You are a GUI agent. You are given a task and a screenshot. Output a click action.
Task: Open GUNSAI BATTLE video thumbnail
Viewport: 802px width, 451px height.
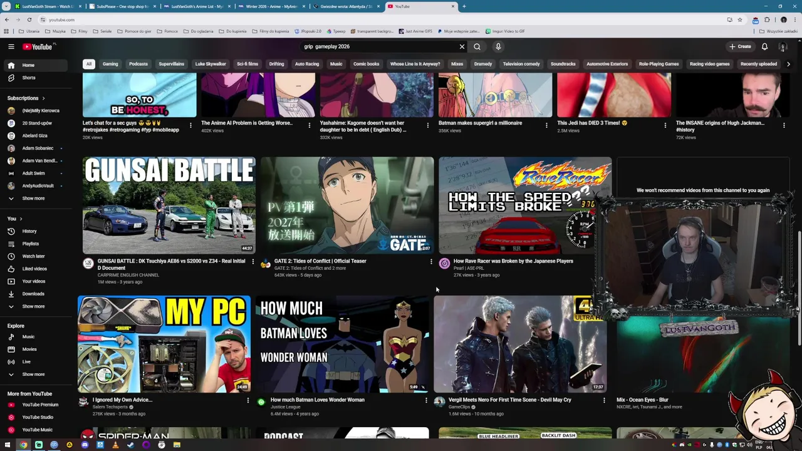tap(169, 205)
